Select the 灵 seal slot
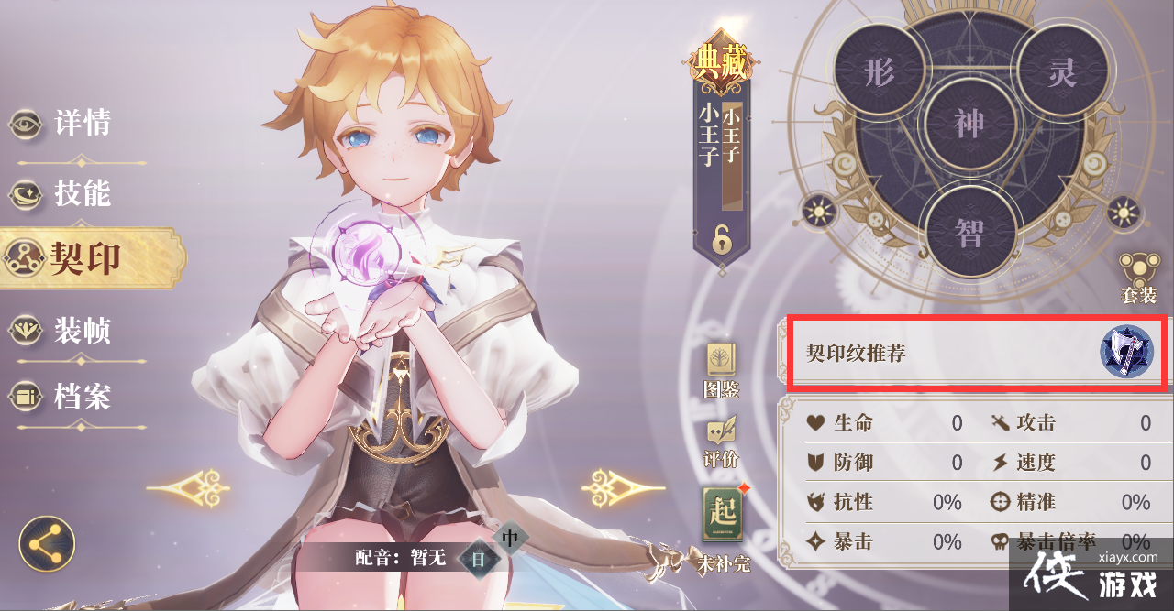 tap(1061, 73)
